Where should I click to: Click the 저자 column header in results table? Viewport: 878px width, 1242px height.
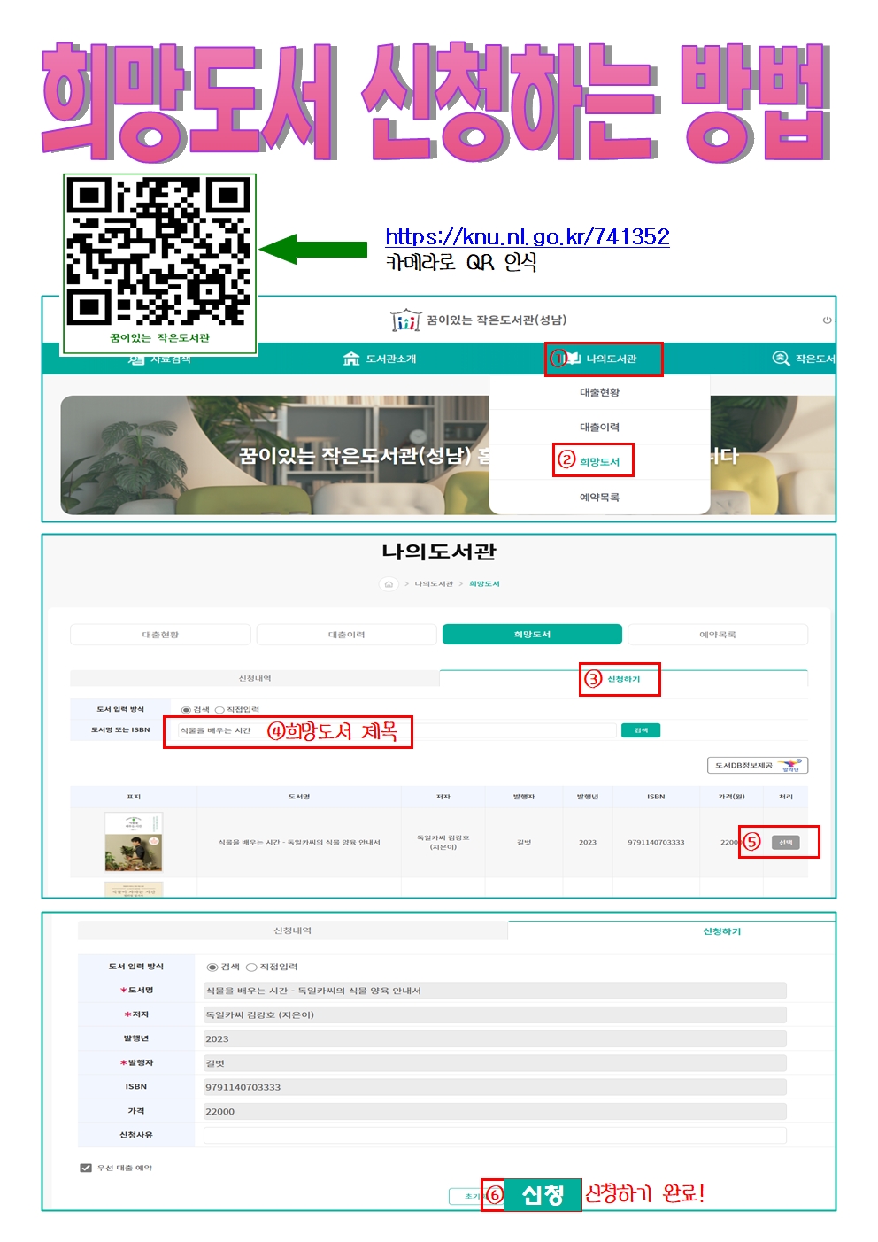(443, 797)
